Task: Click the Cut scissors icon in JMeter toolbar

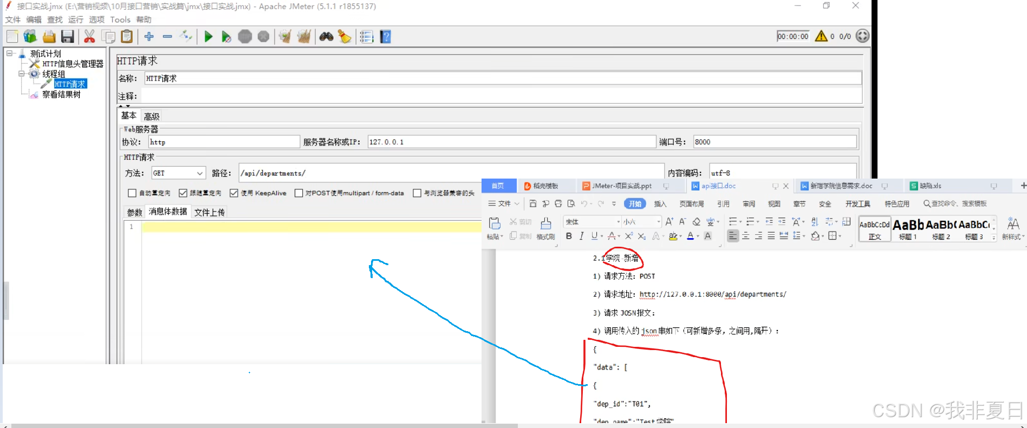Action: coord(89,36)
